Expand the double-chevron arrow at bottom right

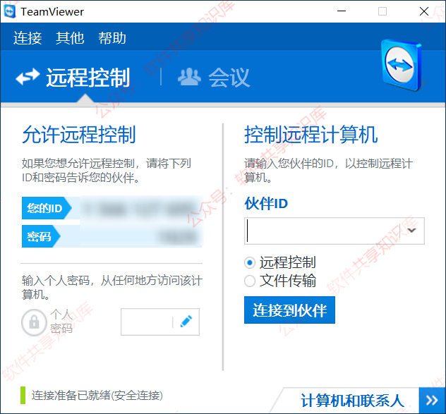click(432, 401)
